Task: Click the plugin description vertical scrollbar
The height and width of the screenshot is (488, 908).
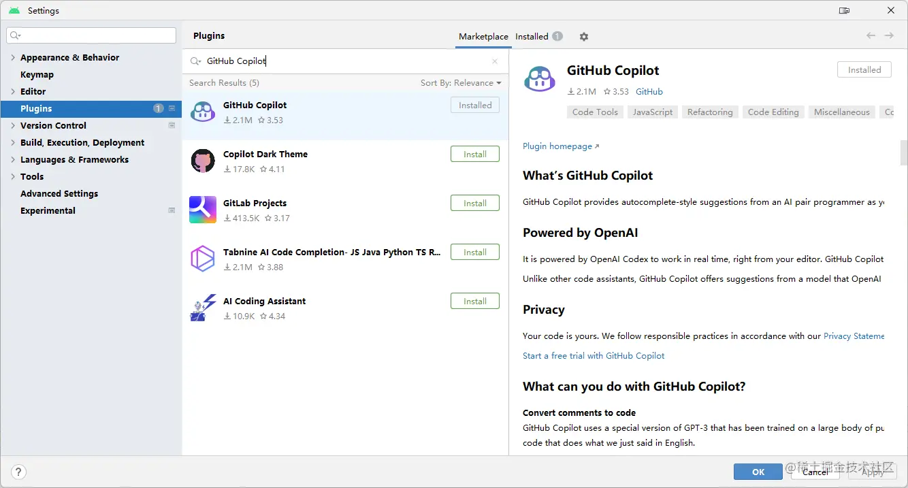Action: (x=904, y=152)
